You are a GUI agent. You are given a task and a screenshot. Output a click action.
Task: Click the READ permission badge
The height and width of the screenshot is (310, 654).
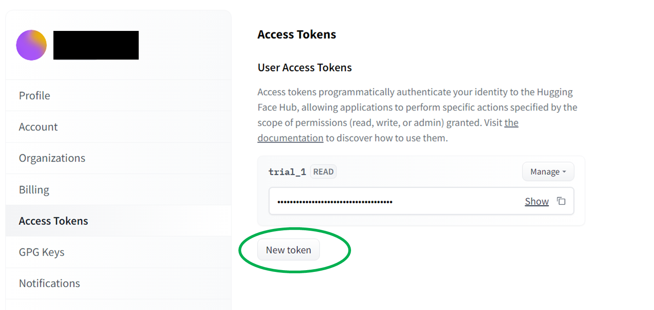[x=323, y=172]
